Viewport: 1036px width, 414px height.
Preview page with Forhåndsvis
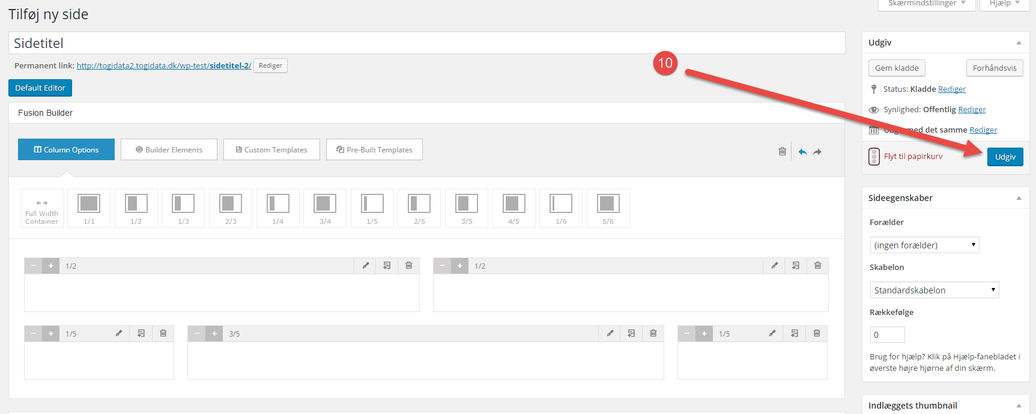tap(995, 68)
